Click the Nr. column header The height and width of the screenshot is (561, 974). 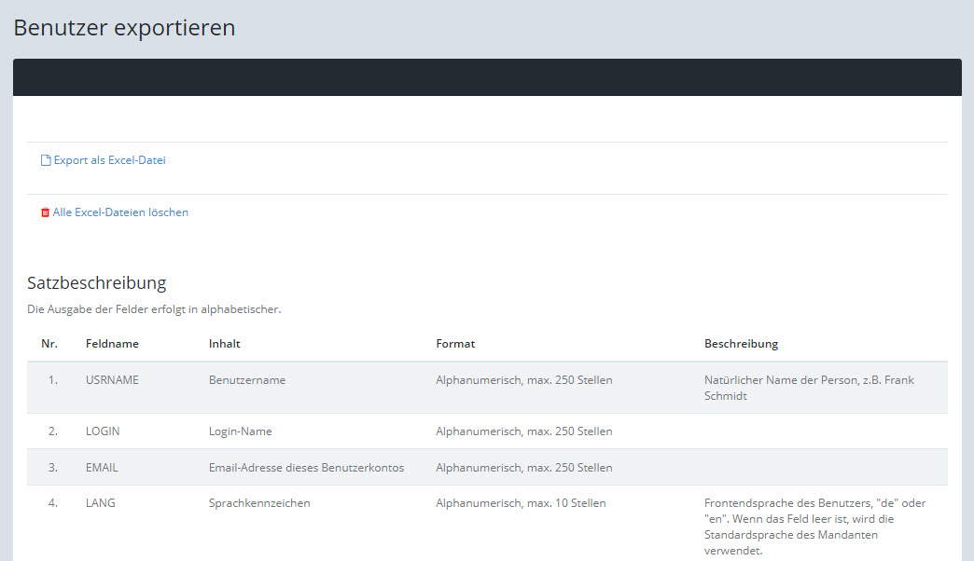point(49,344)
